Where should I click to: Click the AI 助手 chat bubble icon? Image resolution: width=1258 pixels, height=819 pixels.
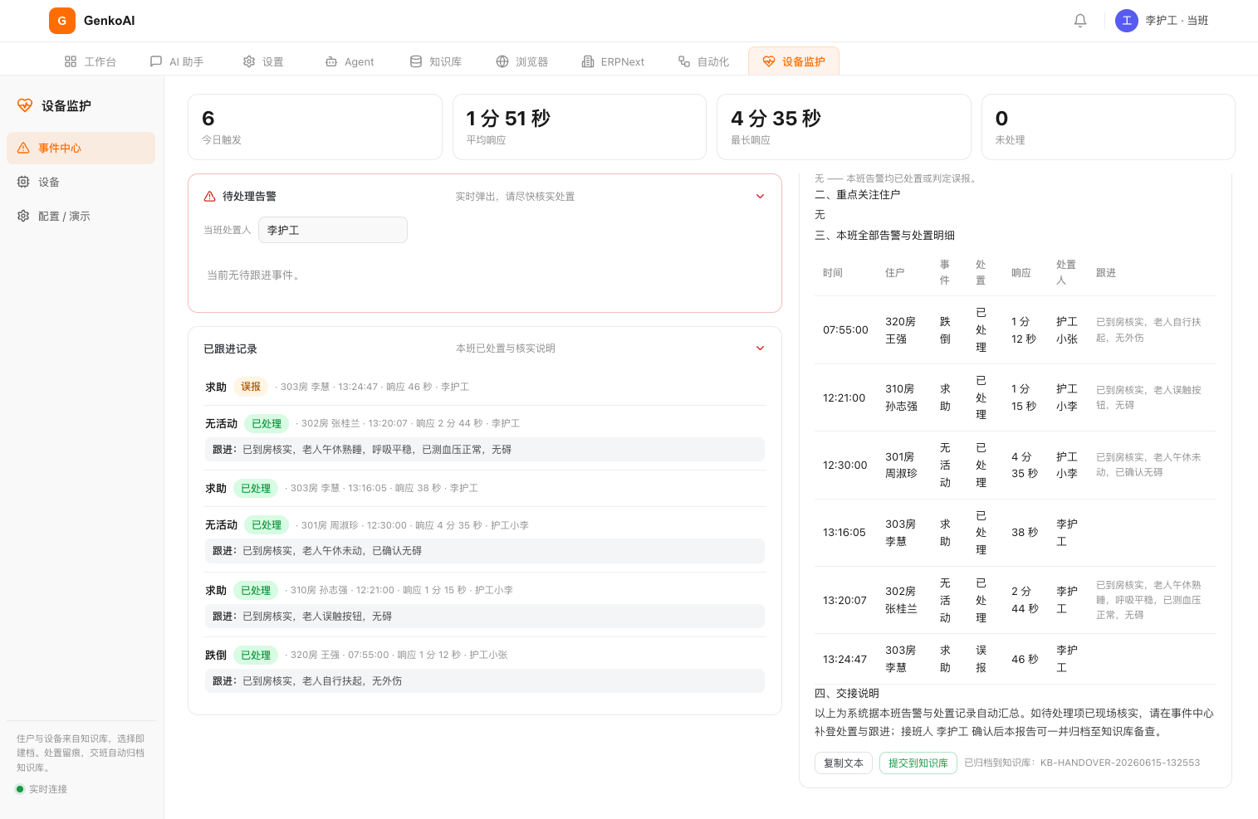156,61
